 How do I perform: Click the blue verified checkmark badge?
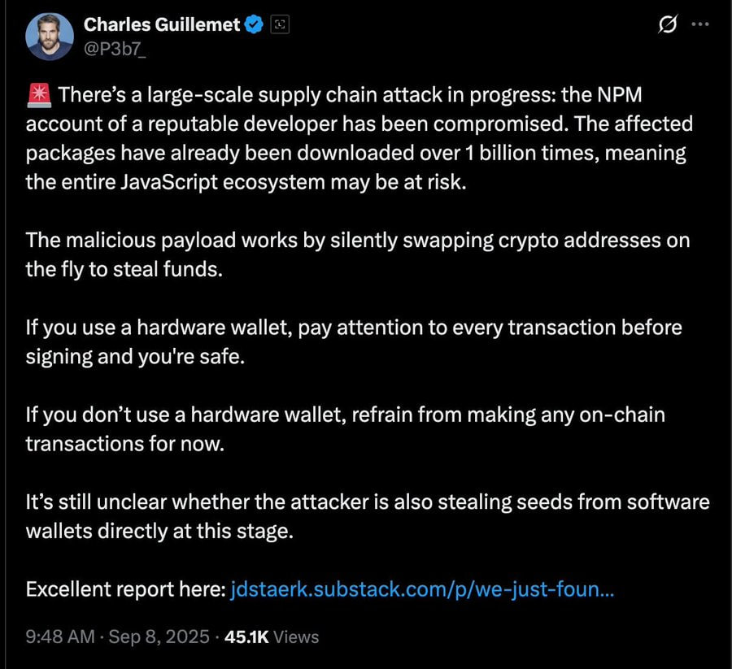click(x=255, y=24)
